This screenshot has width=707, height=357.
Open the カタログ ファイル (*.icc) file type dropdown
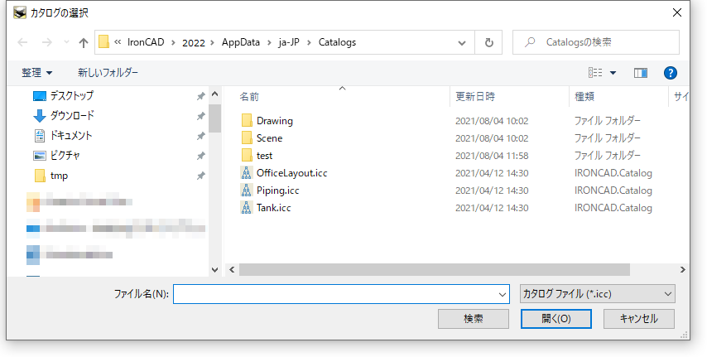point(597,294)
